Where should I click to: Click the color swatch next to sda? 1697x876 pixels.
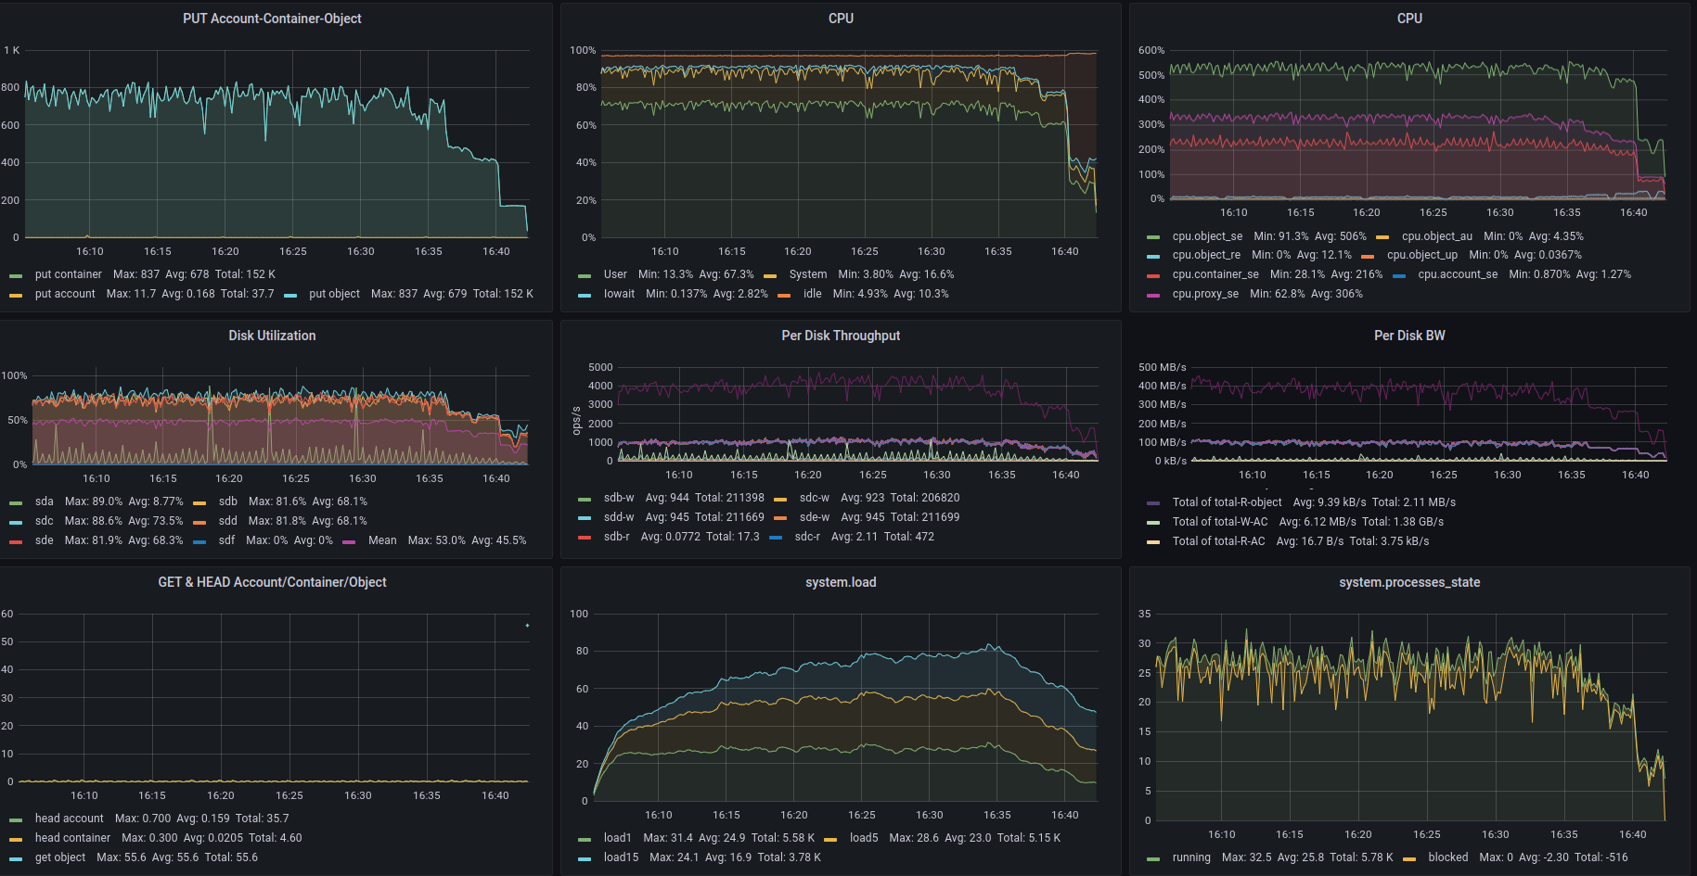point(16,502)
